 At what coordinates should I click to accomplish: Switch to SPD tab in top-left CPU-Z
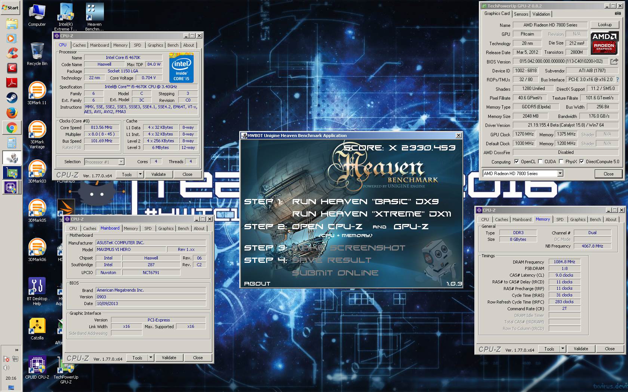coord(138,45)
